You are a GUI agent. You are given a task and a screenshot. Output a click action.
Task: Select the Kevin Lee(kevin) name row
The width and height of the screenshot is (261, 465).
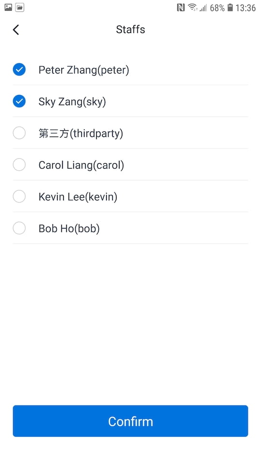tap(130, 196)
